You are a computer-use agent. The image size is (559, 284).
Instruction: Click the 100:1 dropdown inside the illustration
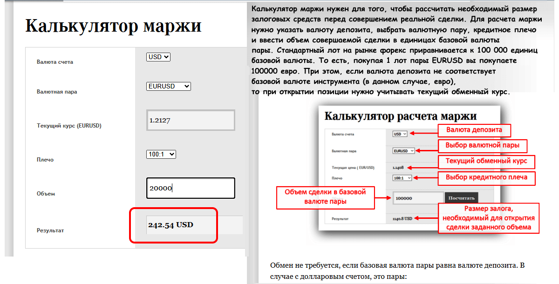tap(402, 178)
